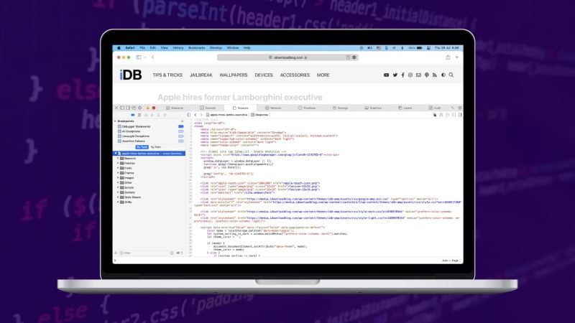Open the DEVICES link
Screen dimensions: 575x323
(x=264, y=75)
